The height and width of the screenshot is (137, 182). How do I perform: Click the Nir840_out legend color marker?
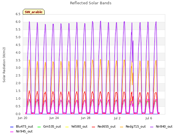(x=152, y=127)
